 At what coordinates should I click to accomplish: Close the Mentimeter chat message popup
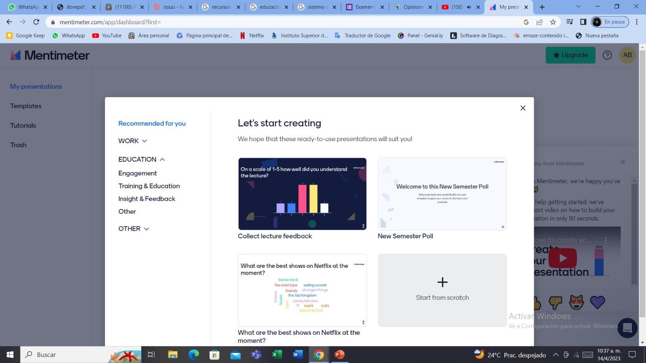tap(623, 162)
